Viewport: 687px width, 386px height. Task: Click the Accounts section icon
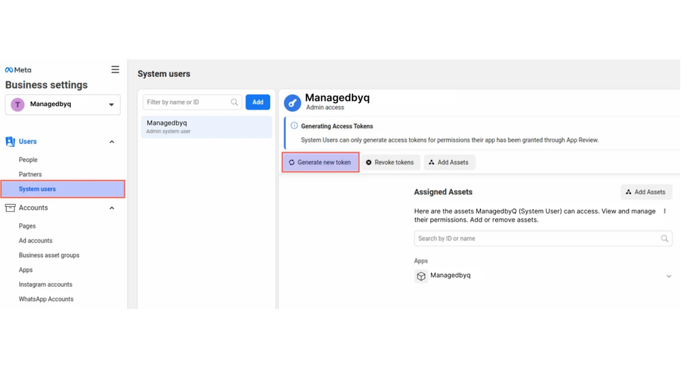[x=10, y=208]
